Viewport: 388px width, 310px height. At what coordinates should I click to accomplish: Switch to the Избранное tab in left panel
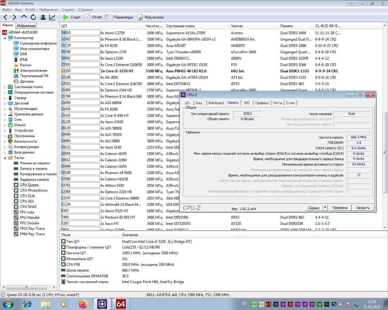point(26,26)
